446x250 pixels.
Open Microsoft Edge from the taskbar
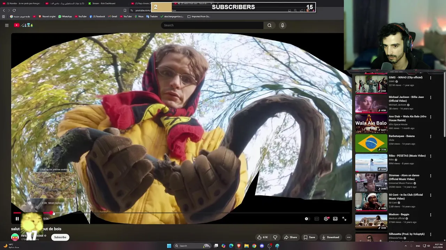tap(231, 246)
